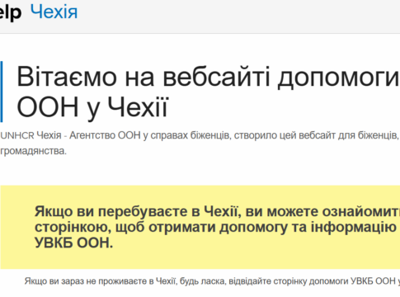Click the line 'Якщо ви зараз не проживаєте в Чехії'
The height and width of the screenshot is (297, 400).
tap(100, 281)
